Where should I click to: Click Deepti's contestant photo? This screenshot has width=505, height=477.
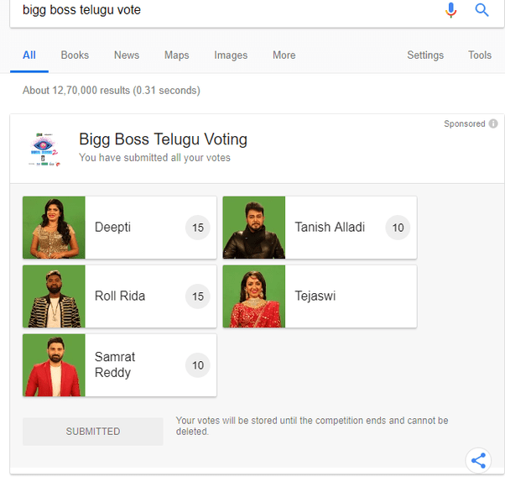[x=54, y=228]
